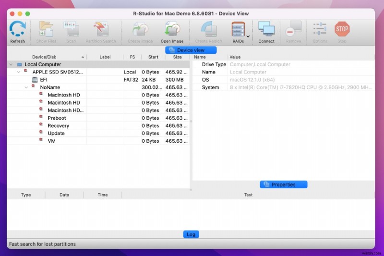Click the Refresh toolbar icon

click(x=17, y=29)
